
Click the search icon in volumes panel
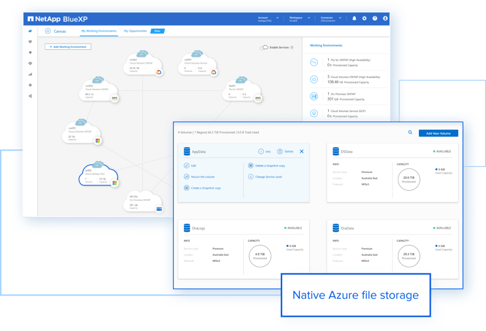pos(410,133)
